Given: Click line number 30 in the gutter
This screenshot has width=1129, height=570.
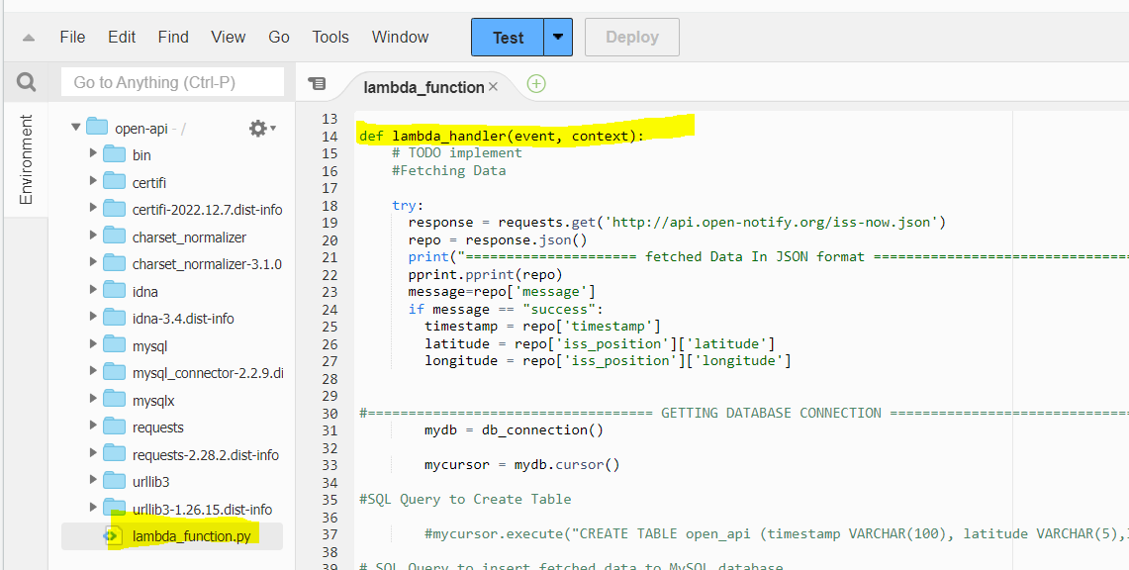Looking at the screenshot, I should tap(329, 413).
